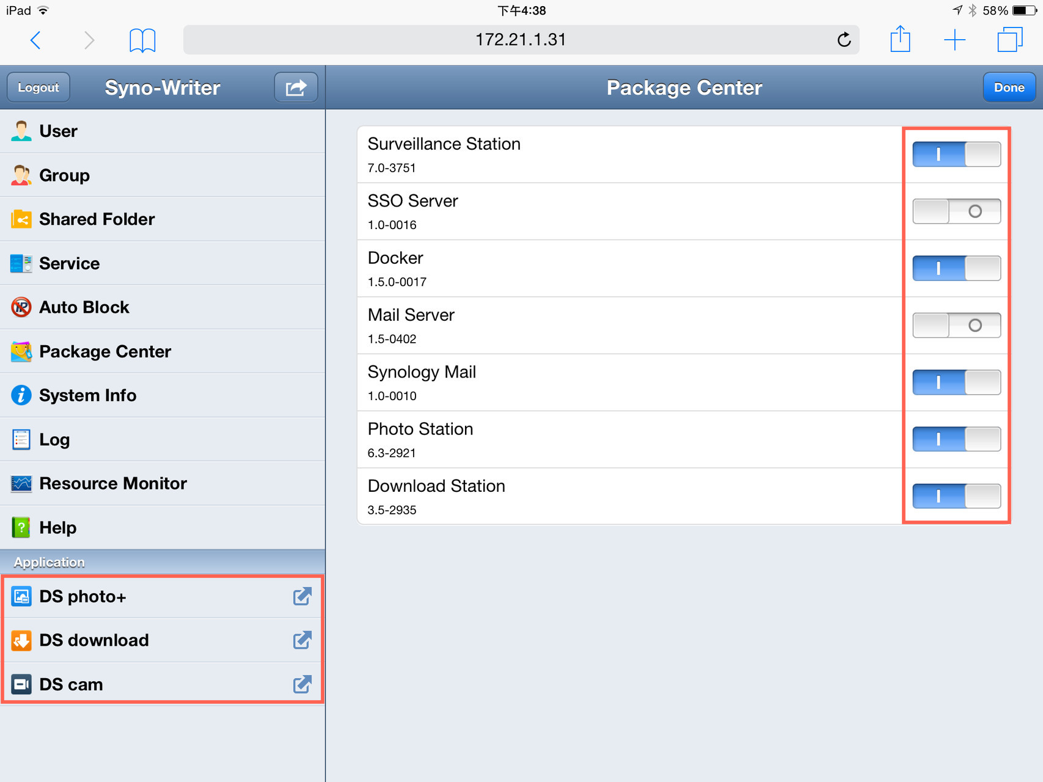Click the blue Done button
The width and height of the screenshot is (1043, 782).
click(1009, 87)
